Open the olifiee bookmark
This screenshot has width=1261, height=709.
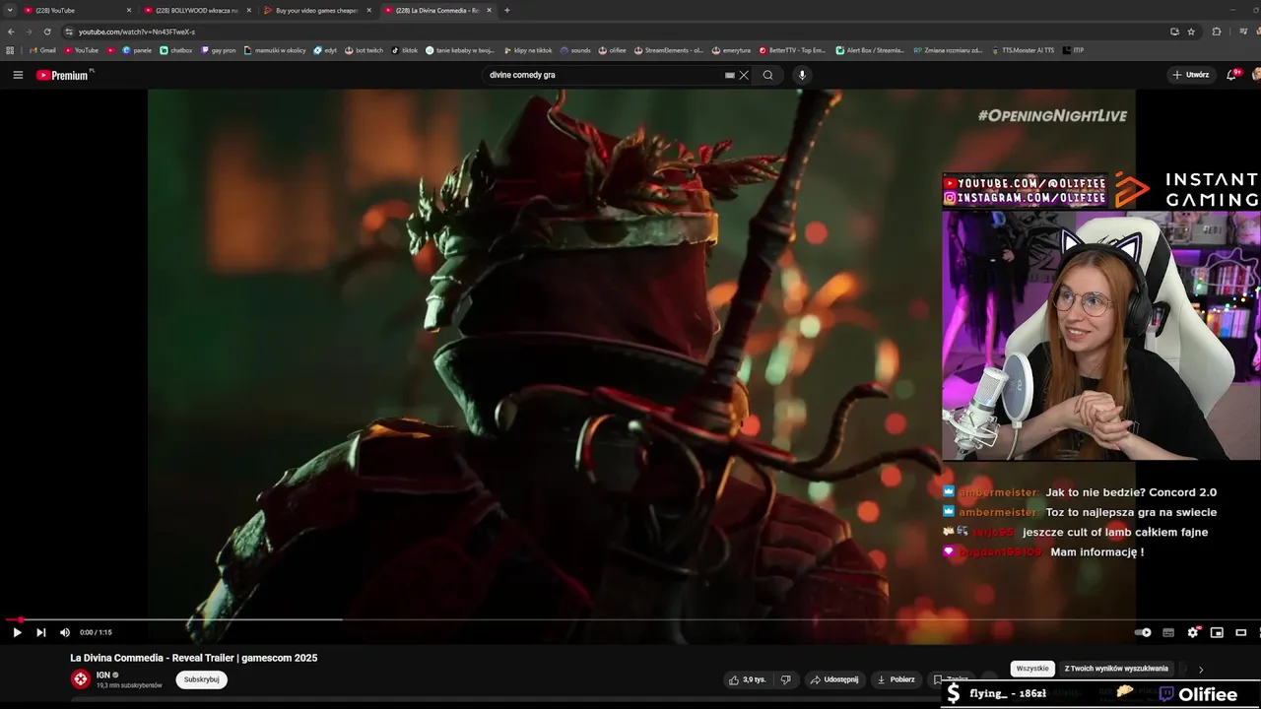click(x=612, y=50)
